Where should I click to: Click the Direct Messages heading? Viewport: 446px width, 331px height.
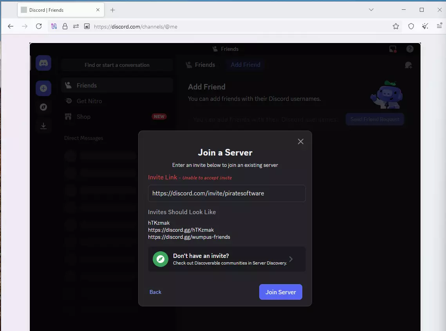tap(84, 138)
